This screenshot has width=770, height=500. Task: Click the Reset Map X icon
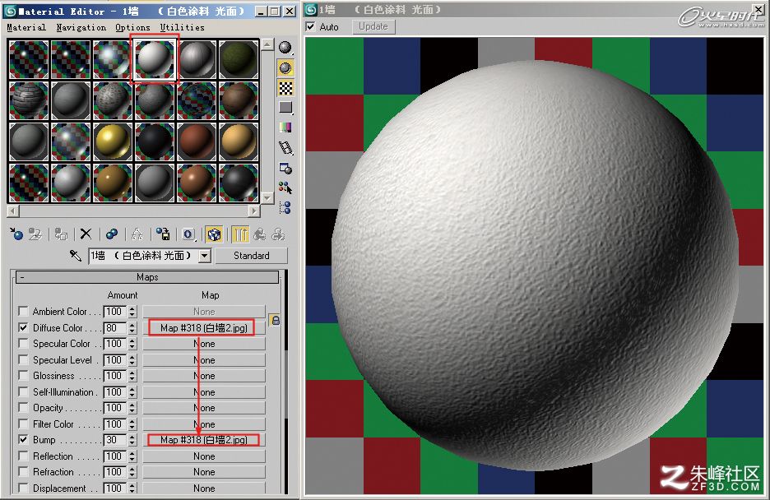pyautogui.click(x=86, y=234)
